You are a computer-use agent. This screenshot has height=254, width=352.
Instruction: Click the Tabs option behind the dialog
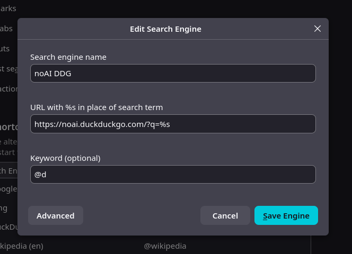(x=6, y=29)
